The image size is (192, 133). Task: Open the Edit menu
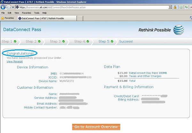10,13
